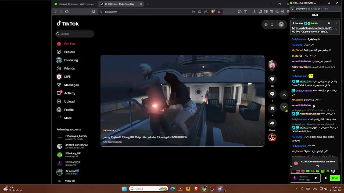Click the TikTok search field

pos(75,34)
